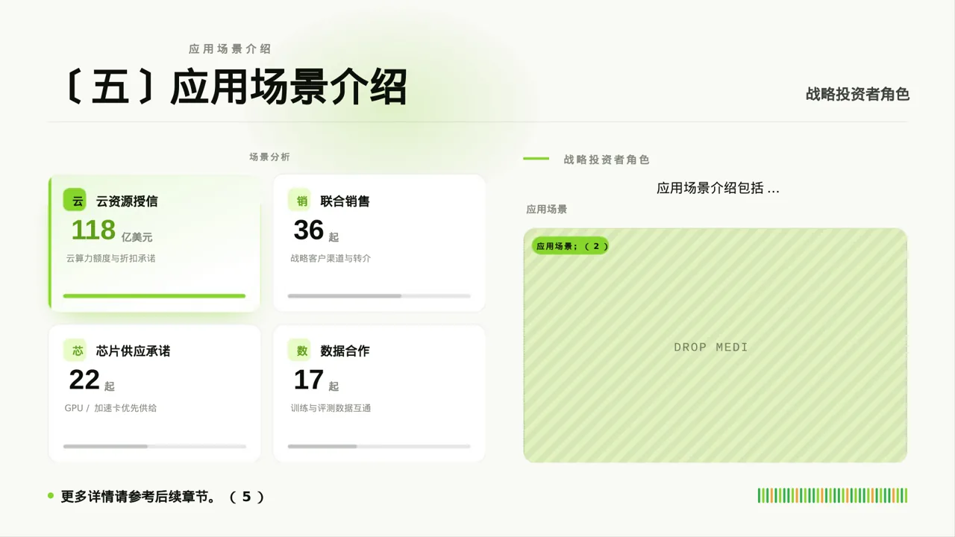This screenshot has width=955, height=537.
Task: Click the 云 icon on the cloud credit card
Action: point(75,201)
